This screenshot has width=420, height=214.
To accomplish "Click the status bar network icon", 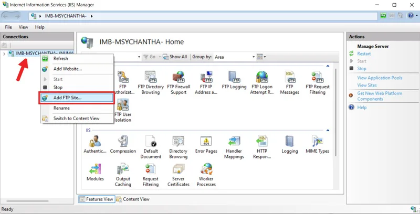I will click(414, 209).
